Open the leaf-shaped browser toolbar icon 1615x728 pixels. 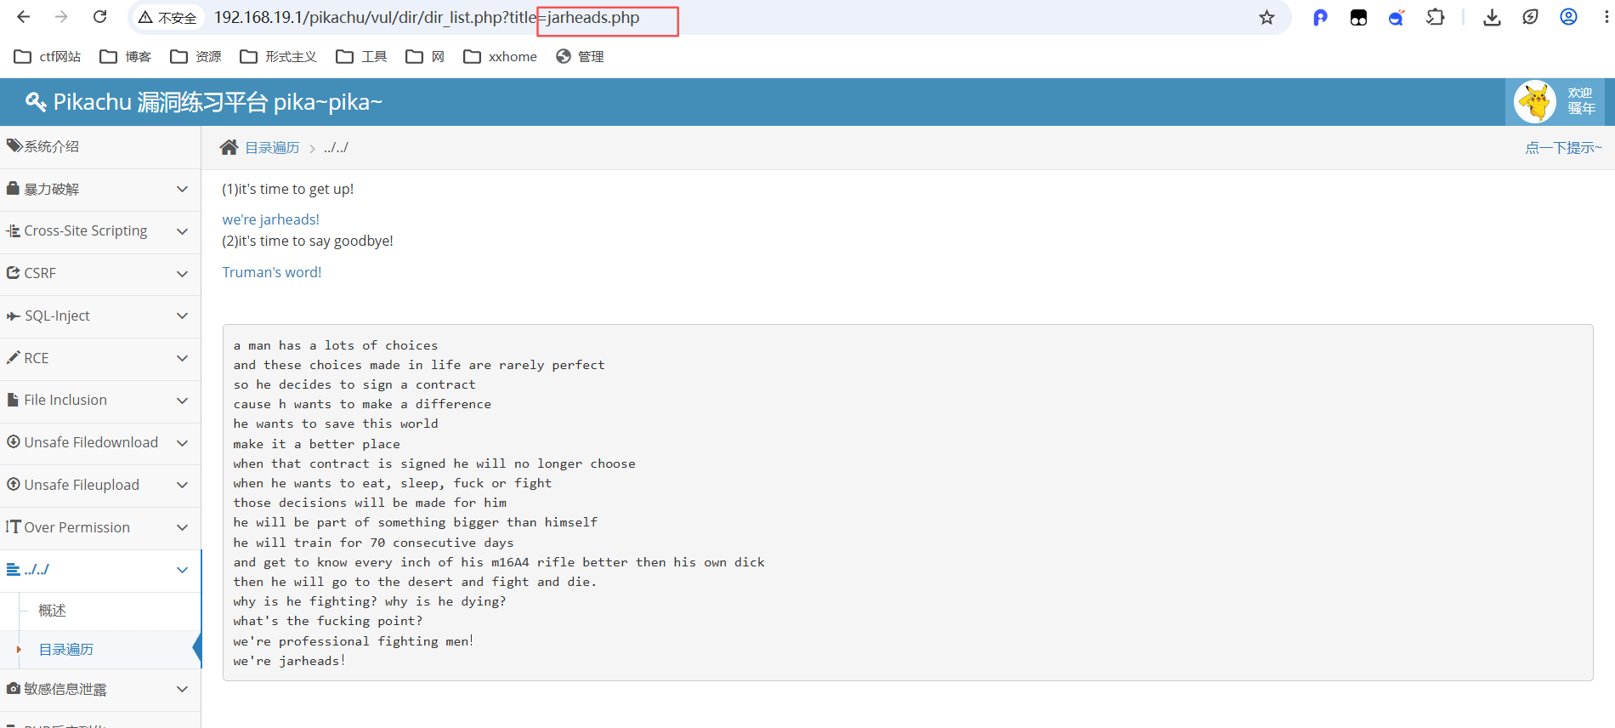(x=1530, y=18)
